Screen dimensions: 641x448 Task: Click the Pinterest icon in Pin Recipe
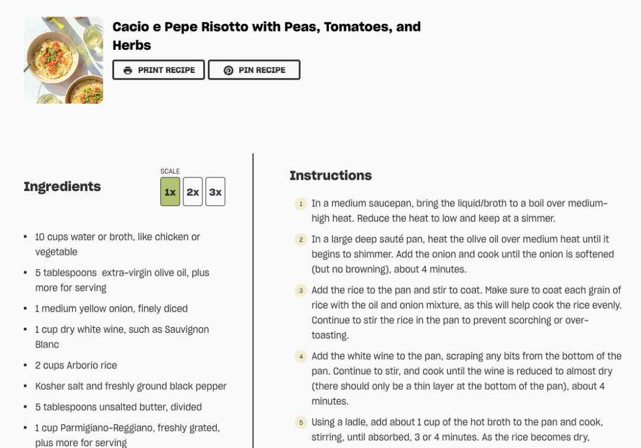(229, 70)
